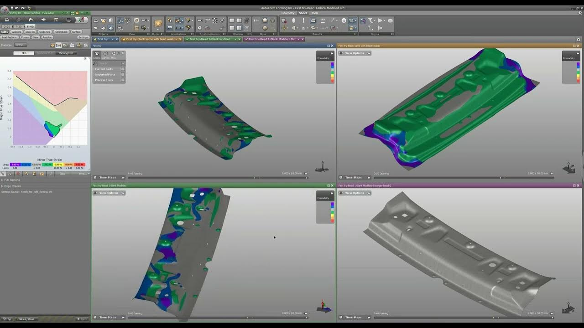584x328 pixels.
Task: Expand Time Steps in Stronger bead-2 view
Action: click(355, 317)
